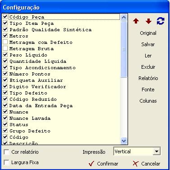170x170 pixels.
Task: Click the list scrollbar up arrow
Action: click(124, 18)
